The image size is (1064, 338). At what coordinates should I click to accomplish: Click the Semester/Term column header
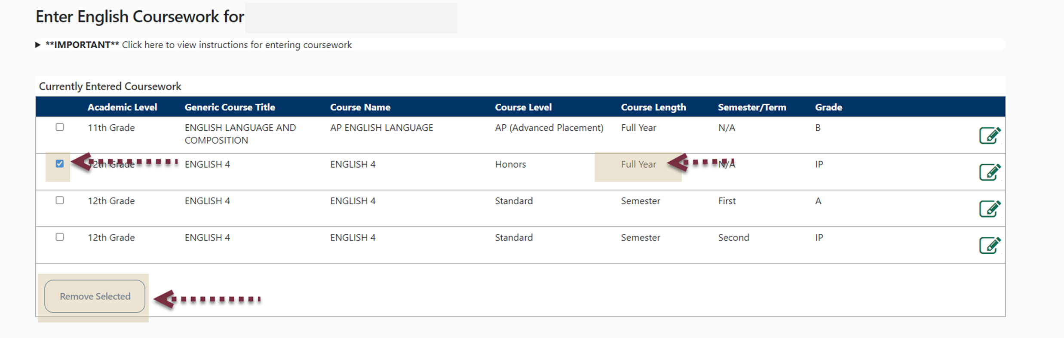752,107
